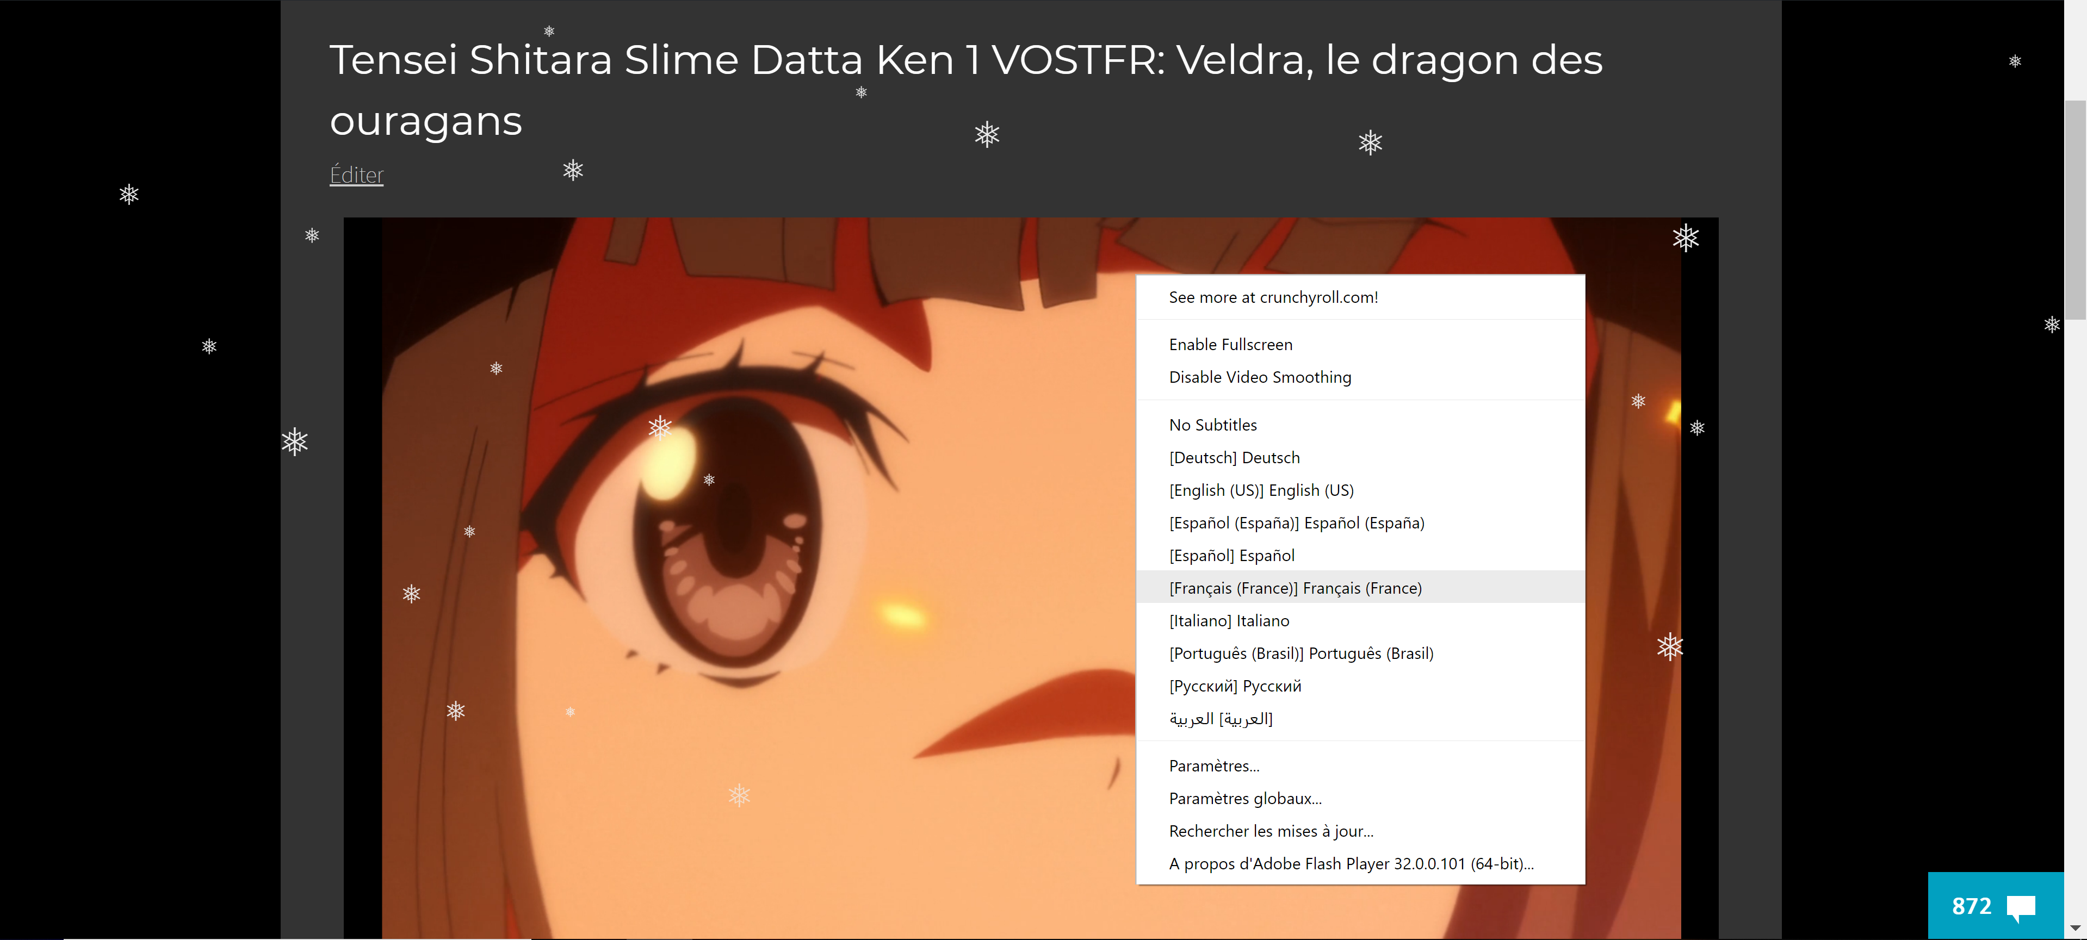Click Rechercher les mises à jour...
The width and height of the screenshot is (2087, 940).
[x=1360, y=831]
